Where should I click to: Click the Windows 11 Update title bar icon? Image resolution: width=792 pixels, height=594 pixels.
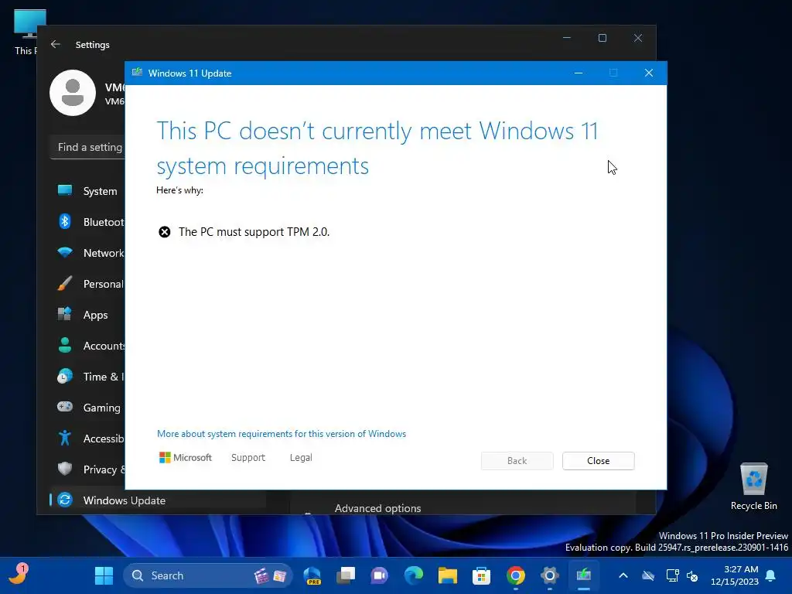(137, 73)
